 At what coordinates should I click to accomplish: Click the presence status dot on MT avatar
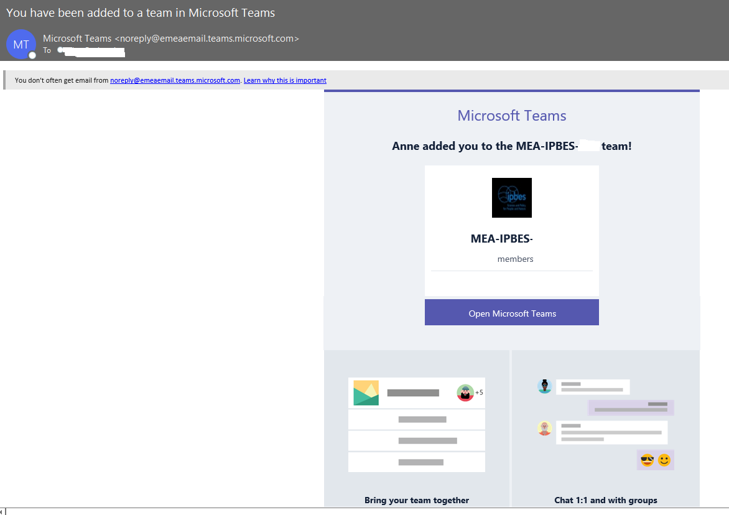coord(32,55)
